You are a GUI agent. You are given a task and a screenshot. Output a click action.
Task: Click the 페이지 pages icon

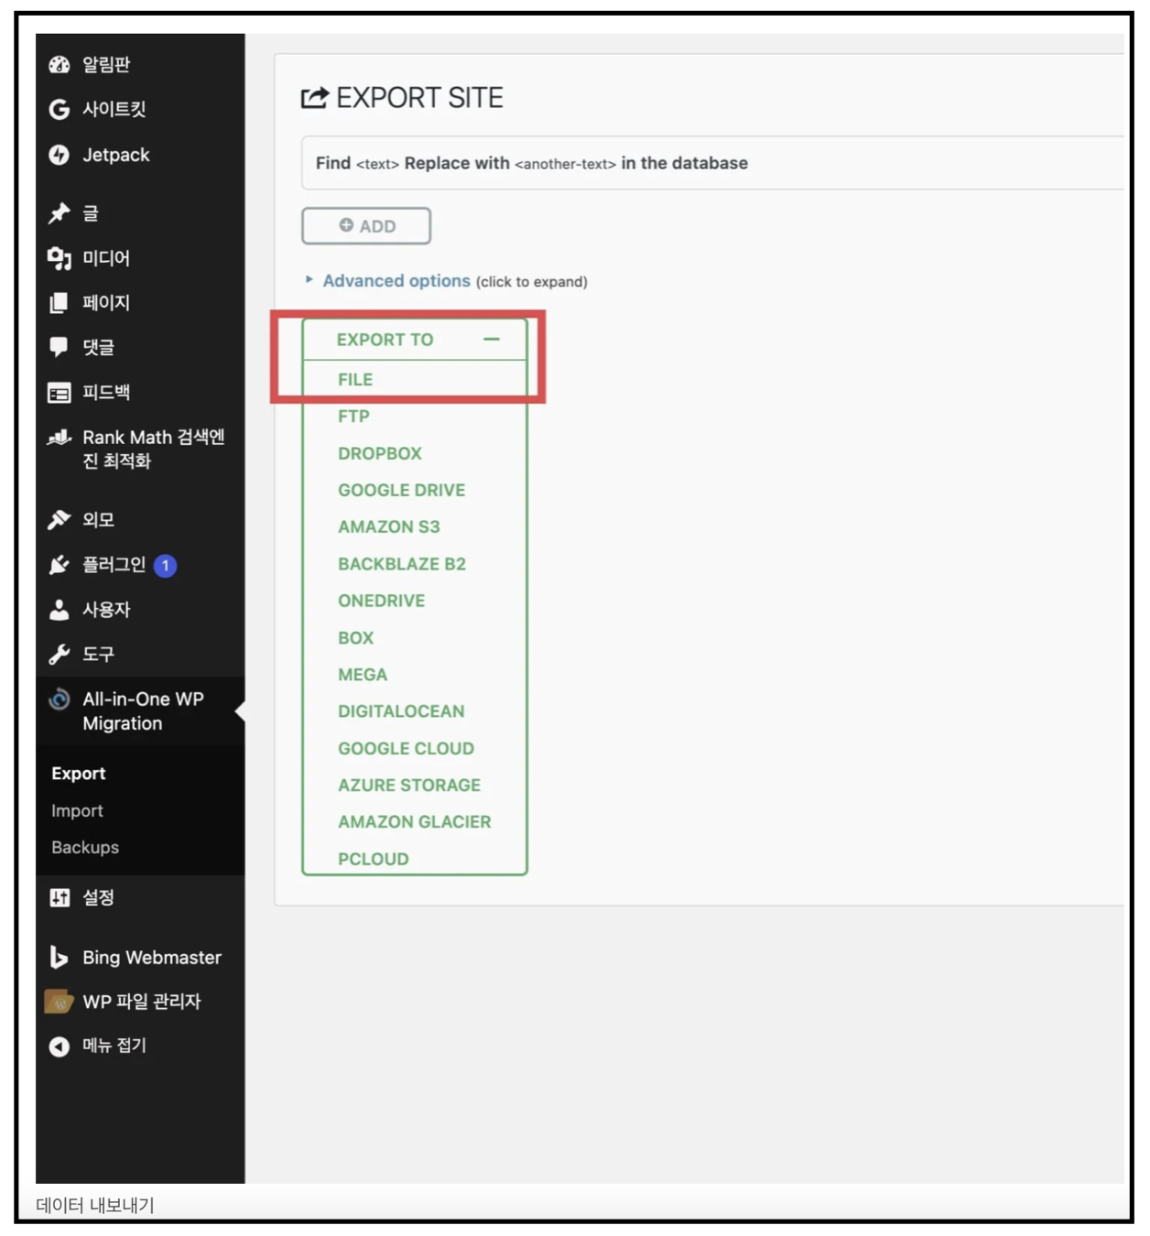[60, 303]
